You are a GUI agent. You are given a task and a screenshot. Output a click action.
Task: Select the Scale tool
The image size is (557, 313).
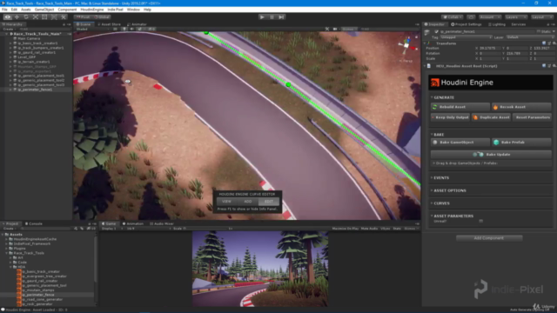tap(35, 17)
